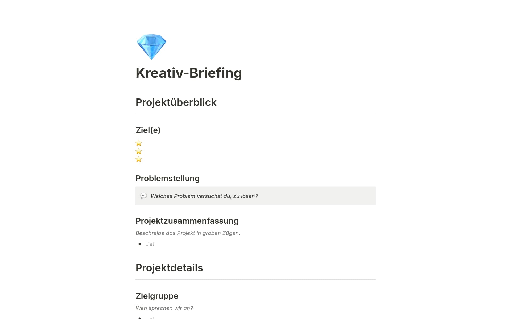
Task: Click the middle star under Ziel(e)
Action: click(139, 151)
